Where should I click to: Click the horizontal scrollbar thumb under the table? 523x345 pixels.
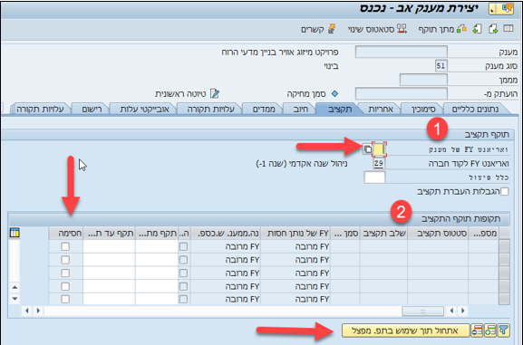422,311
